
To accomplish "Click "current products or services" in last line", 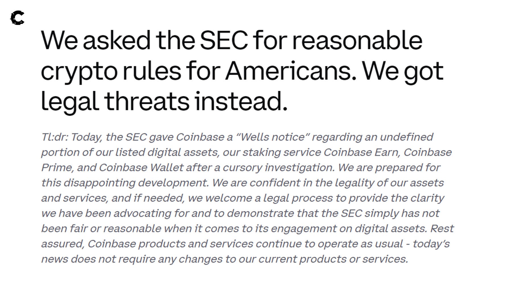I will point(333,259).
